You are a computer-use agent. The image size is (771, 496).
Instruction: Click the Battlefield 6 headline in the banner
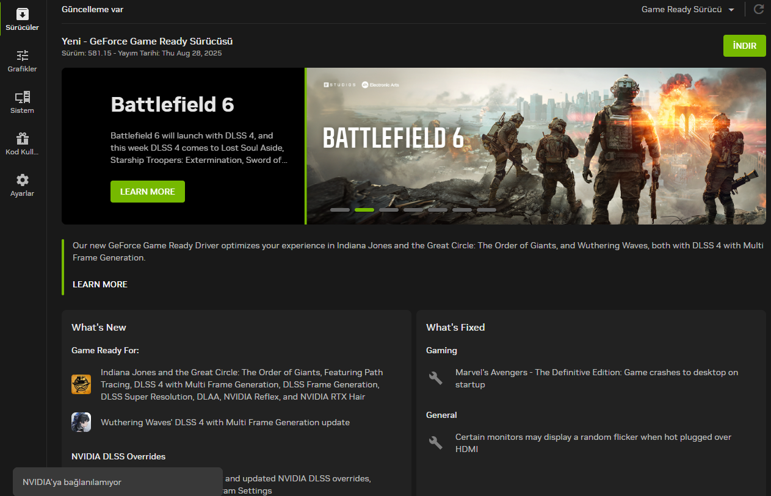coord(172,104)
